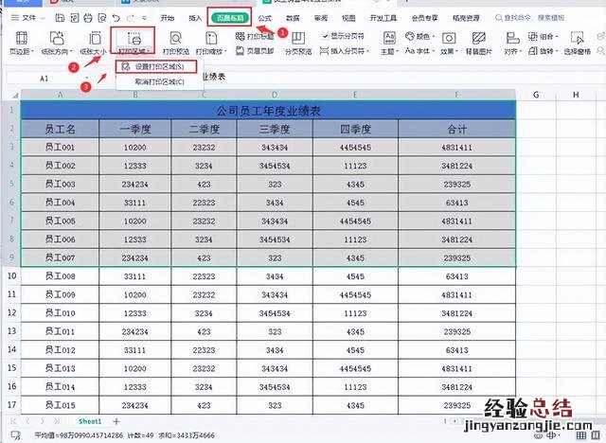Add a new sheet with plus button
606x443 pixels.
pyautogui.click(x=116, y=421)
